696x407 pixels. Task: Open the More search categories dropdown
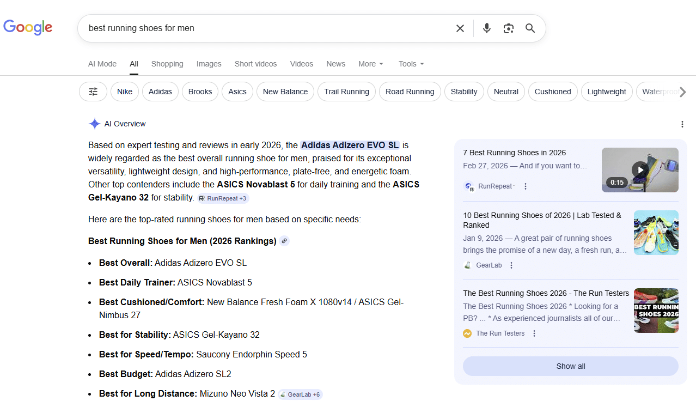pos(370,64)
